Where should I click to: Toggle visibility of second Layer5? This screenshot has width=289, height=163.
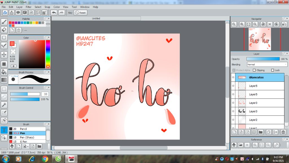(x=233, y=94)
